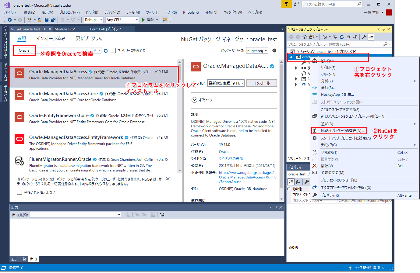
Task: Switch to the Installed tab
Action: pyautogui.click(x=51, y=39)
